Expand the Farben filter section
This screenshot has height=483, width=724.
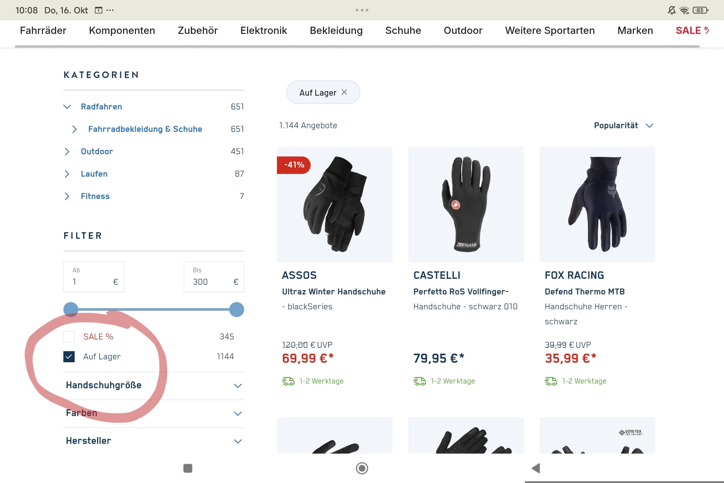(x=237, y=413)
